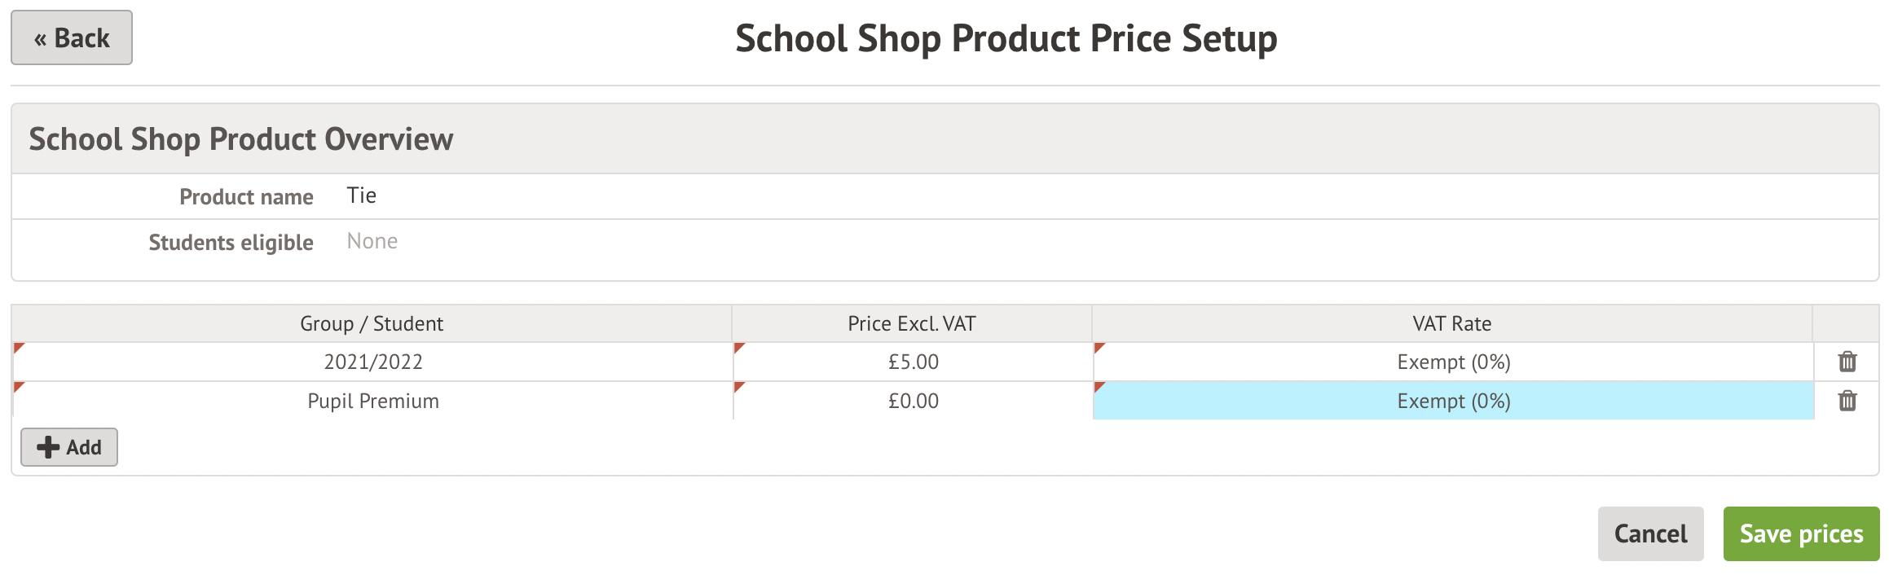
Task: Delete the 2021/2022 price row
Action: [x=1847, y=362]
